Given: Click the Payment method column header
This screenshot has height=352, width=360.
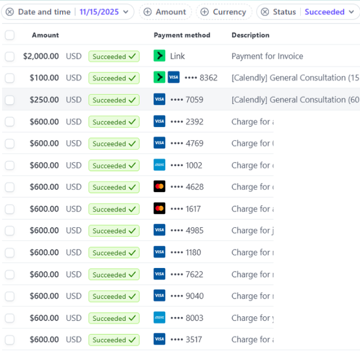Looking at the screenshot, I should 182,35.
